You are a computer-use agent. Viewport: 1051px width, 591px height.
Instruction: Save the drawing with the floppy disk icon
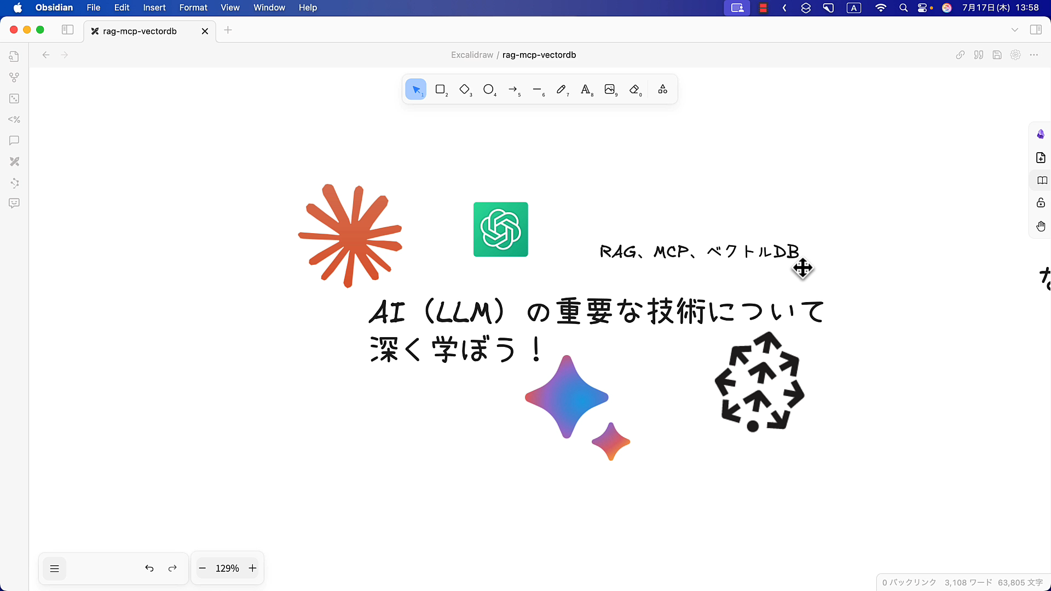[x=997, y=55]
